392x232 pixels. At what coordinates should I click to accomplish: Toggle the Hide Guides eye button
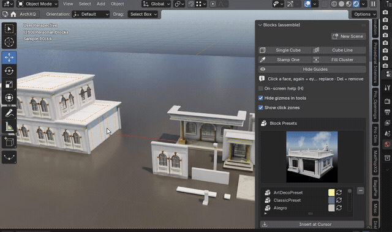(312, 69)
